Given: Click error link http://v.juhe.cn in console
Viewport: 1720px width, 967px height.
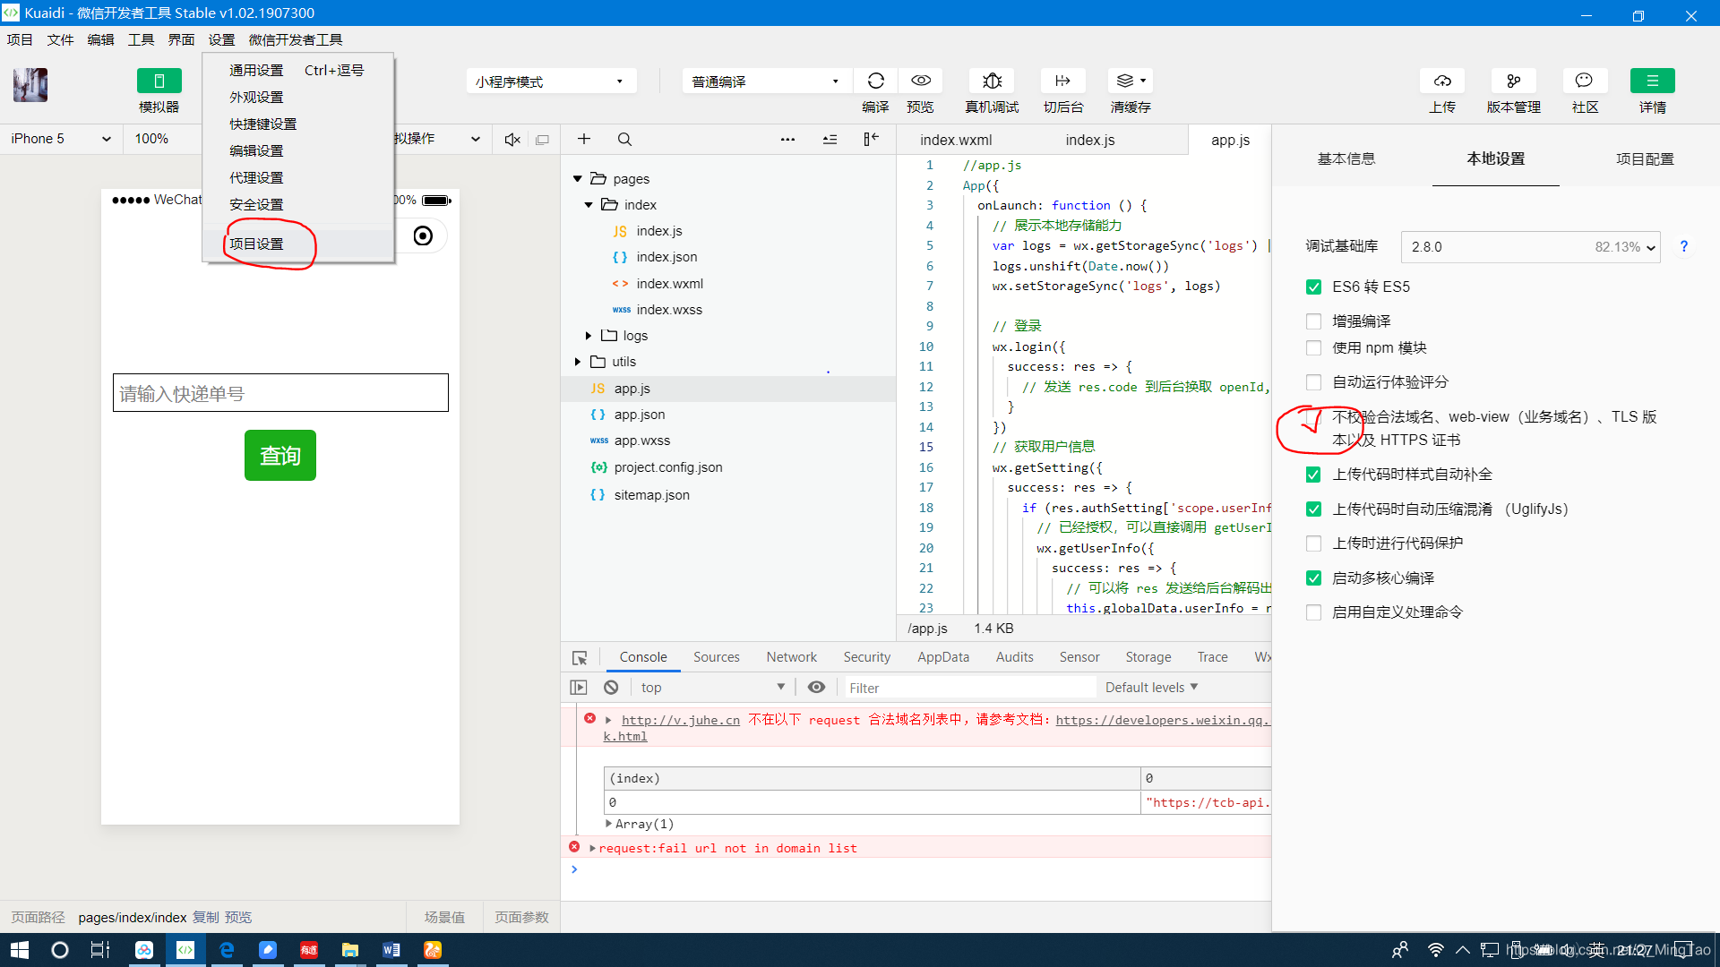Looking at the screenshot, I should pos(679,719).
